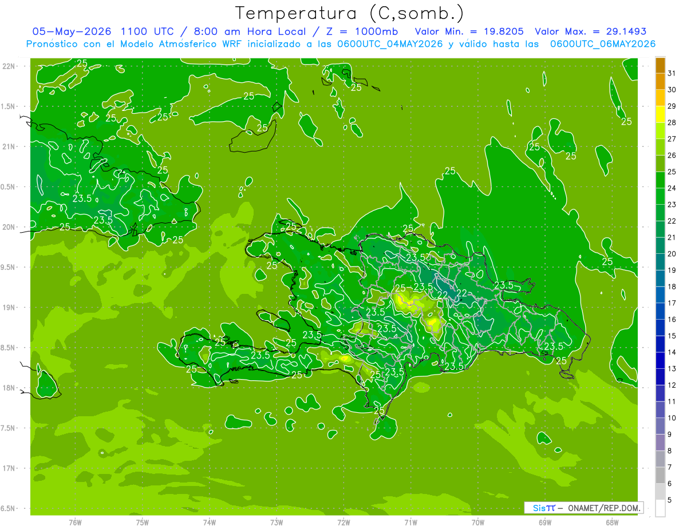687x530 pixels.
Task: Click the 22N latitude axis label
Action: coord(9,66)
